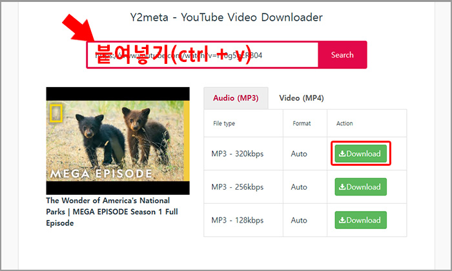
Task: Click the video title 'The Wonder of America's National Parks'
Action: pyautogui.click(x=112, y=212)
